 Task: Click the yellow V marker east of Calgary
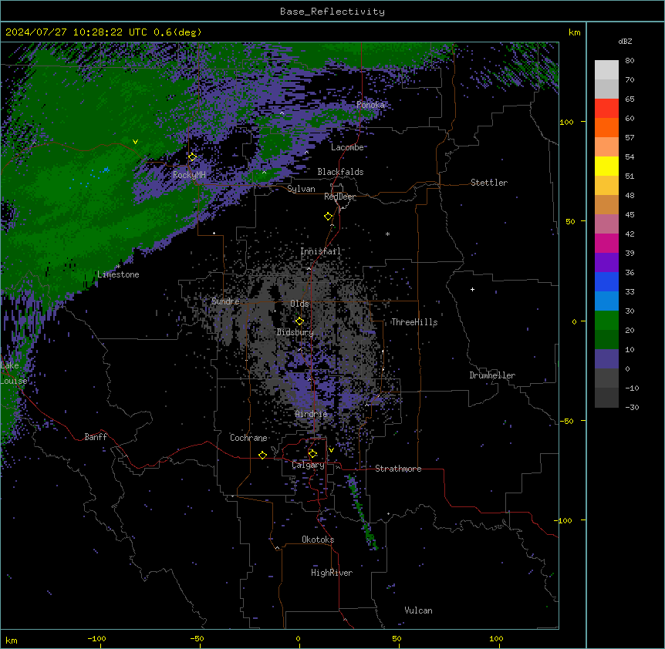point(331,450)
